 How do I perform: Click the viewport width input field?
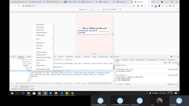(x=91, y=9)
